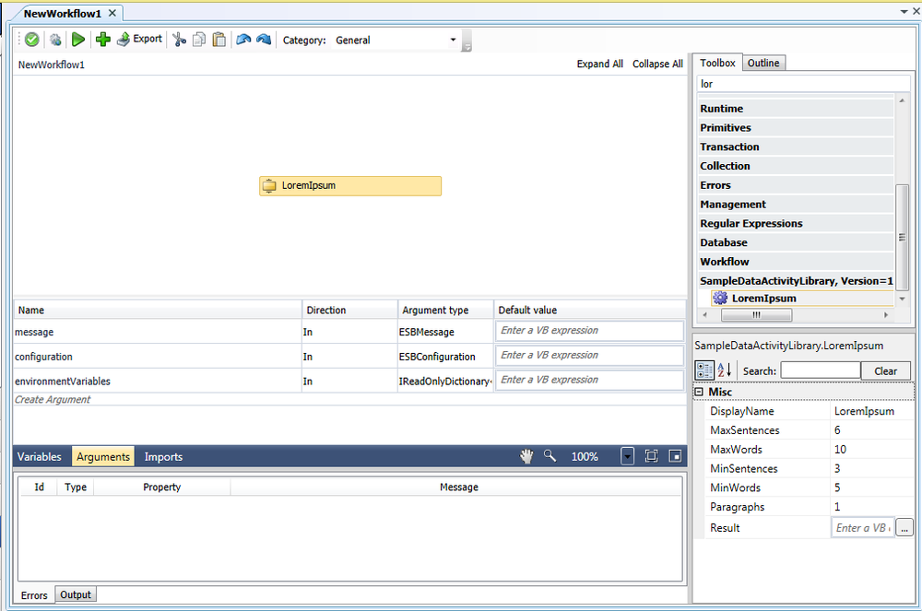
Task: Select the LoremIpsum activity on canvas
Action: (350, 185)
